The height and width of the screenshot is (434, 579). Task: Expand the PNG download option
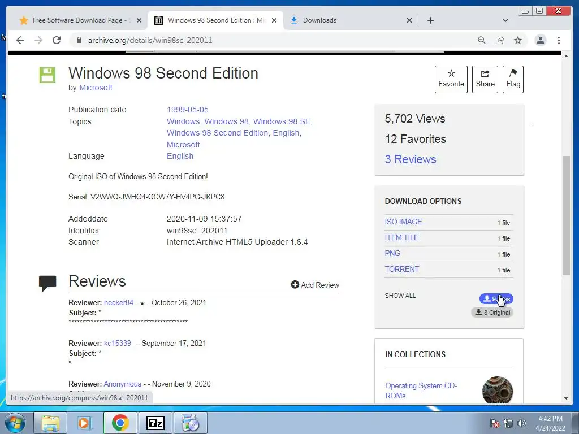point(392,254)
